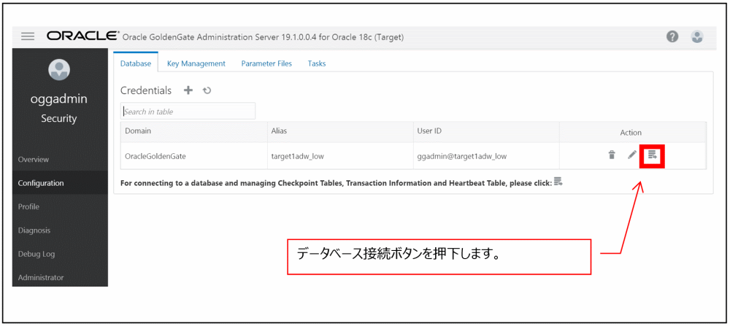Go to Overview in the sidebar

[x=60, y=160]
